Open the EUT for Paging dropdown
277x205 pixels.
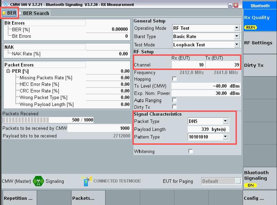pyautogui.click(x=238, y=181)
